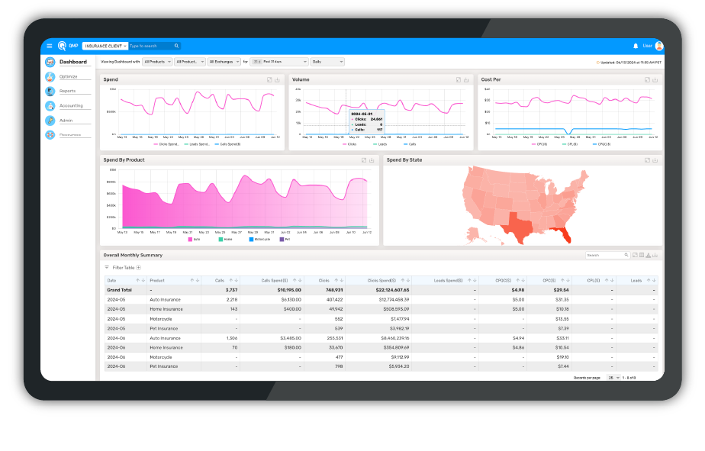Click the search magnifier icon in header
This screenshot has width=705, height=451.
(x=176, y=46)
